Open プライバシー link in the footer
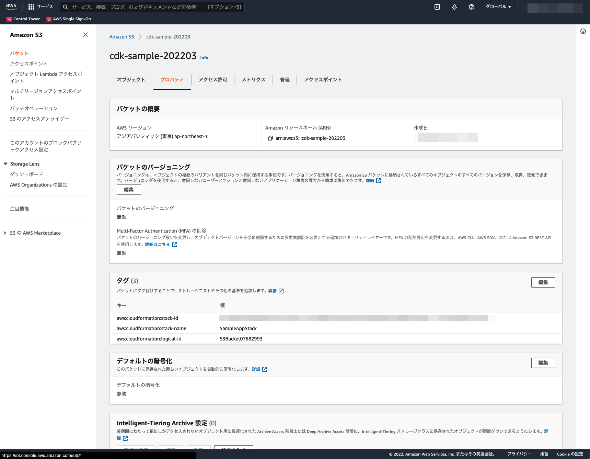590x459 pixels. point(519,454)
